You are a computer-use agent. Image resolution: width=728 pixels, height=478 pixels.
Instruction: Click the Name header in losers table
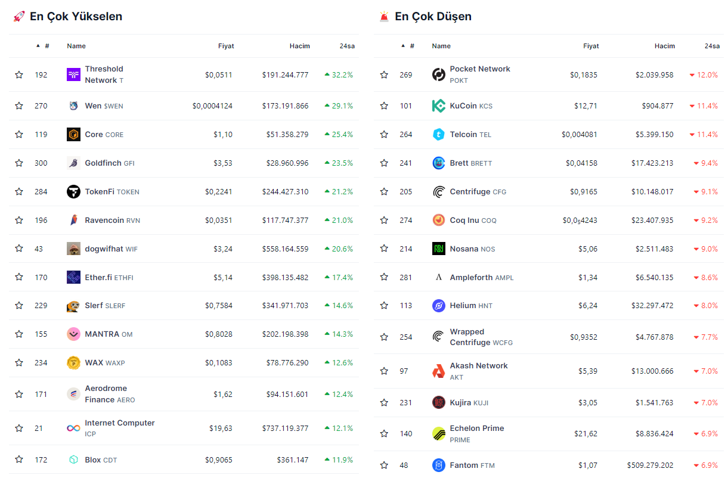tap(441, 46)
